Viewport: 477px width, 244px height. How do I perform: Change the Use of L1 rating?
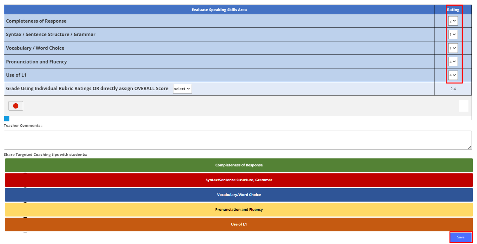[x=453, y=75]
